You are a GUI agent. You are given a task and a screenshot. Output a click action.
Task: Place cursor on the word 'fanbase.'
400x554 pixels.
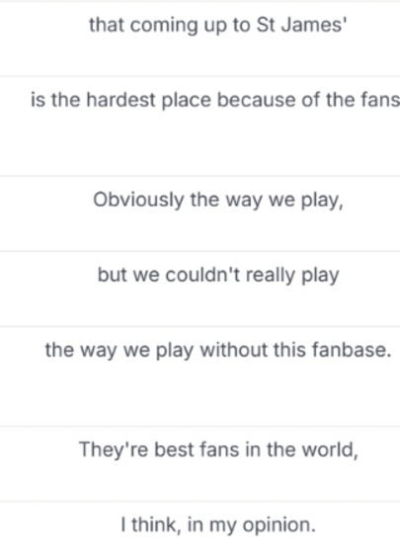pyautogui.click(x=352, y=350)
